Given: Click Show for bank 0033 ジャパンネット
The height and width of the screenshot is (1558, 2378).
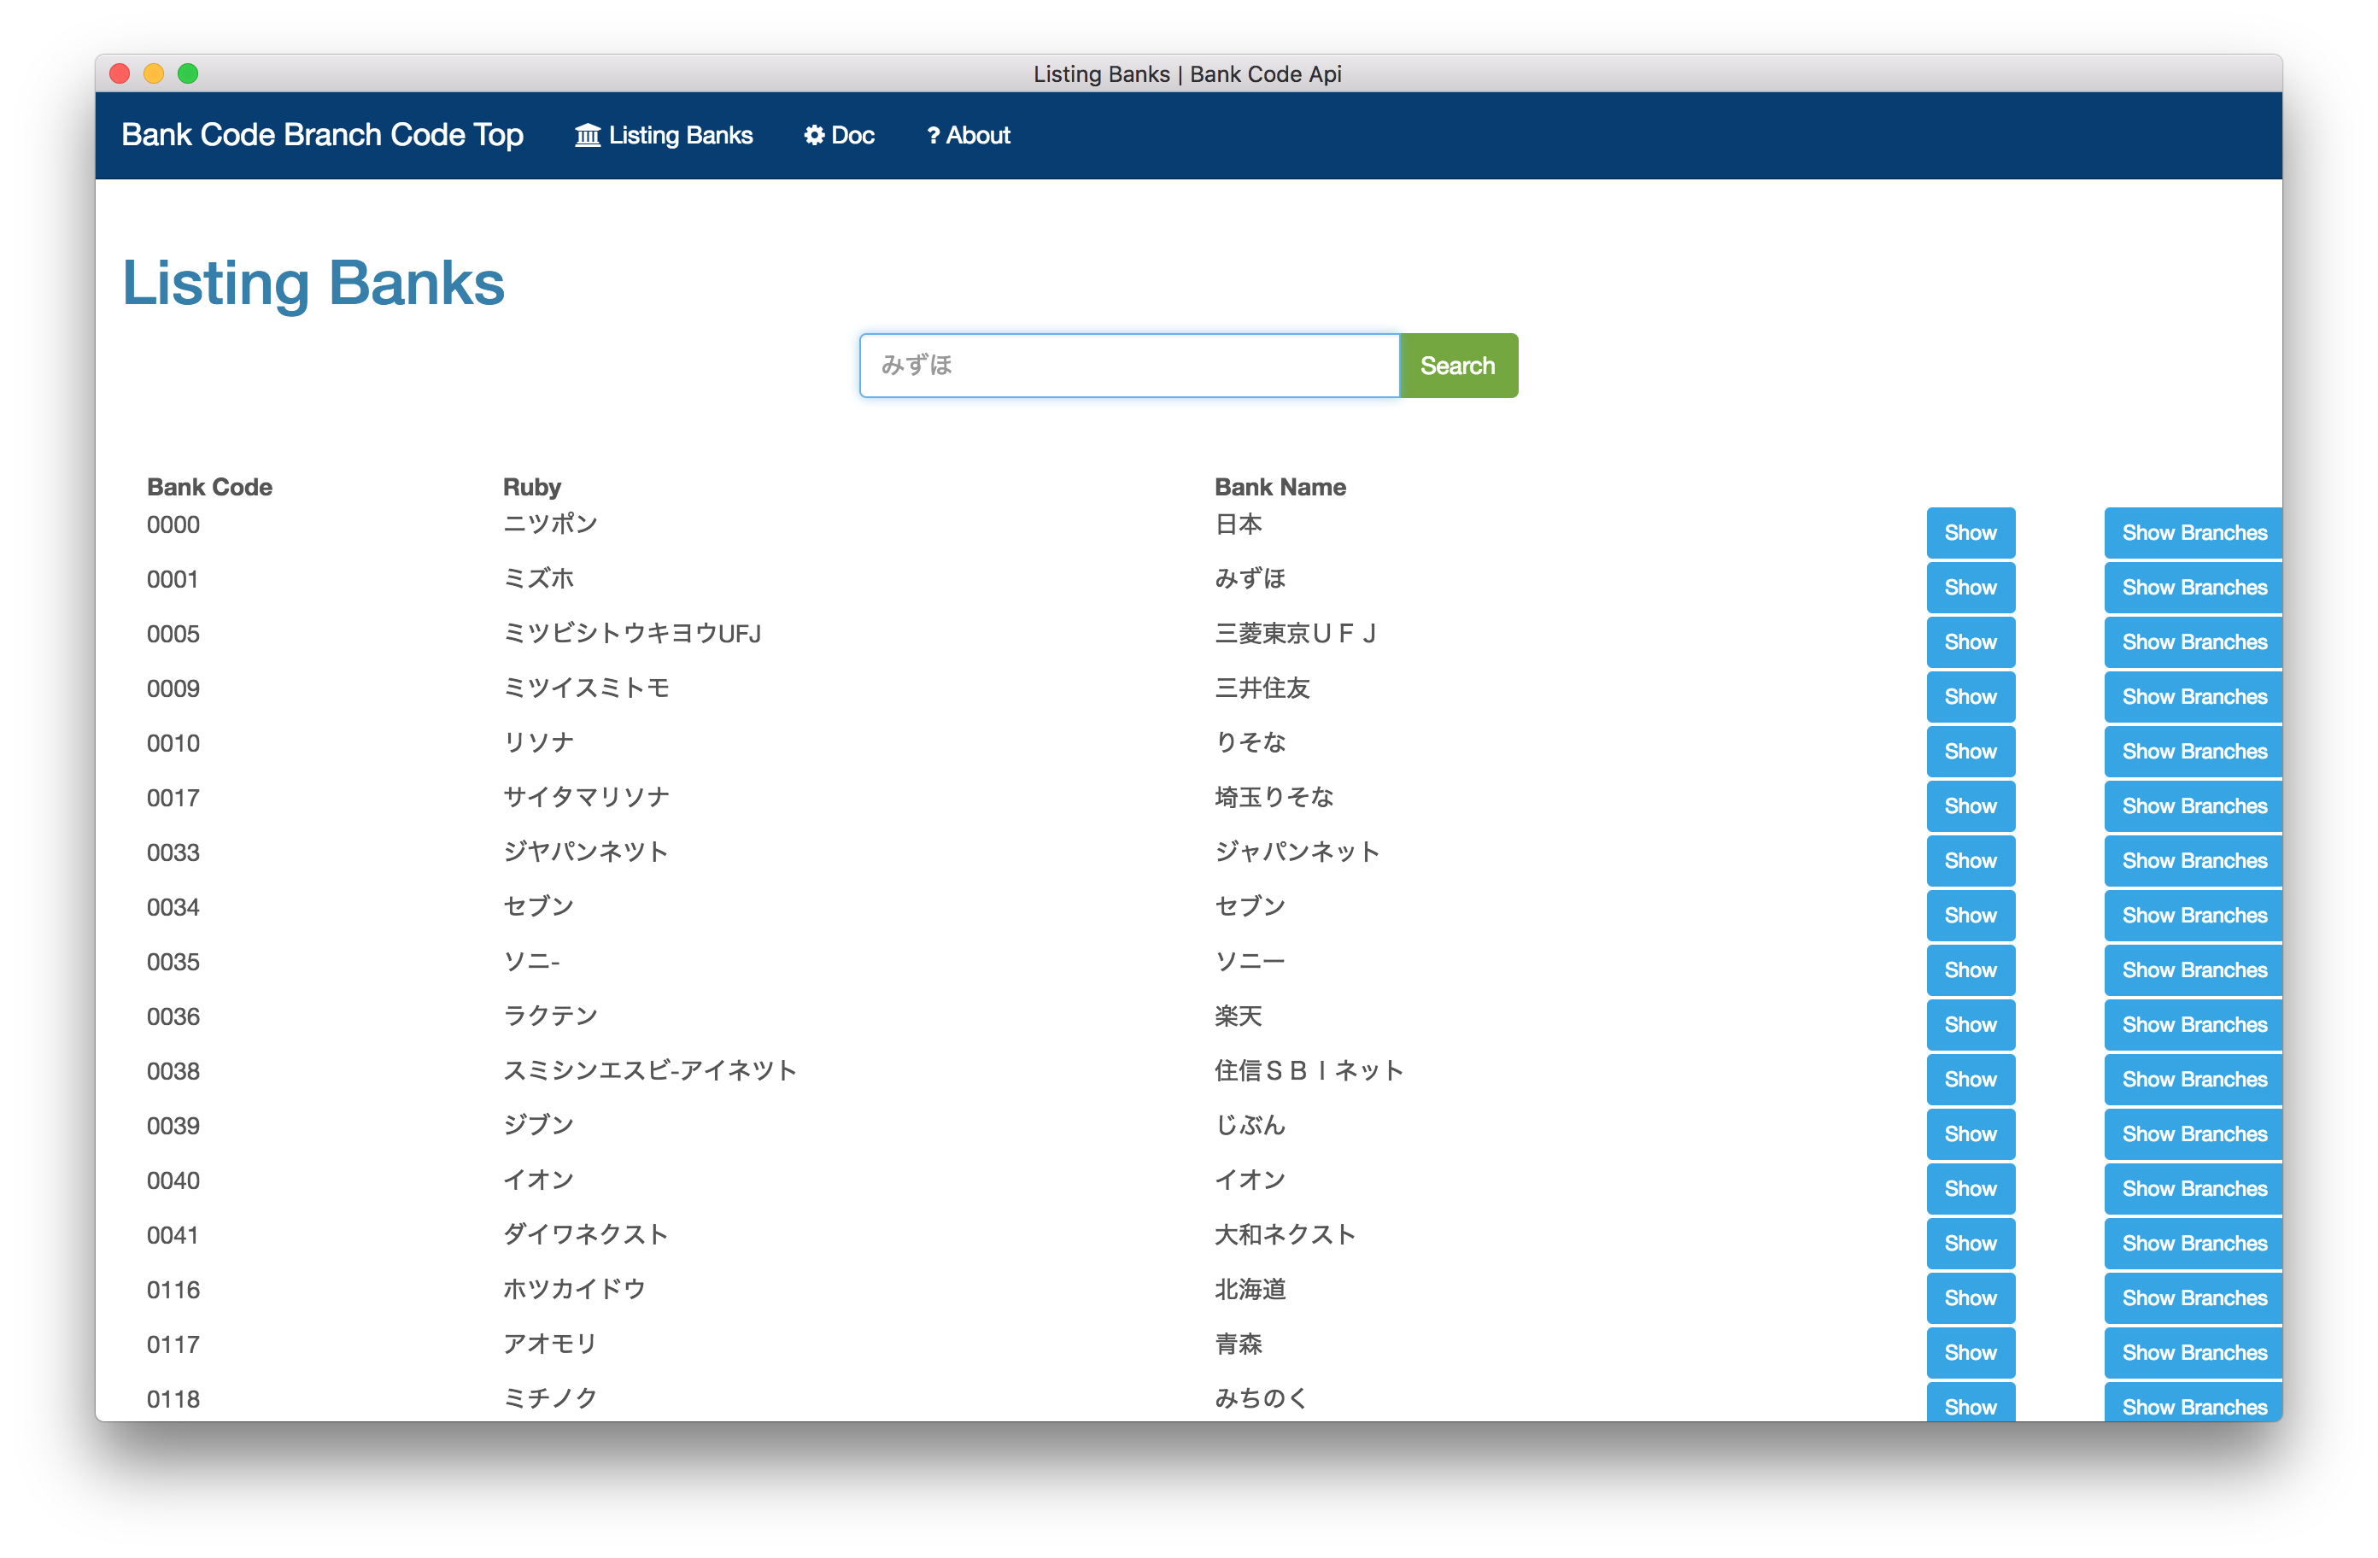Looking at the screenshot, I should [1971, 860].
